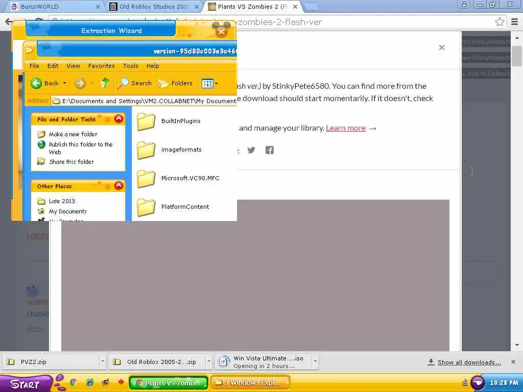Click the page's vertical scrollbar thumb

point(517,56)
